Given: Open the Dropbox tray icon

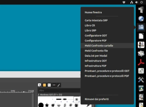Looking at the screenshot, I should pos(124,2).
